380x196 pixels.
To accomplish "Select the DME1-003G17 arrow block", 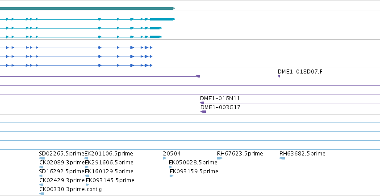I will [203, 112].
